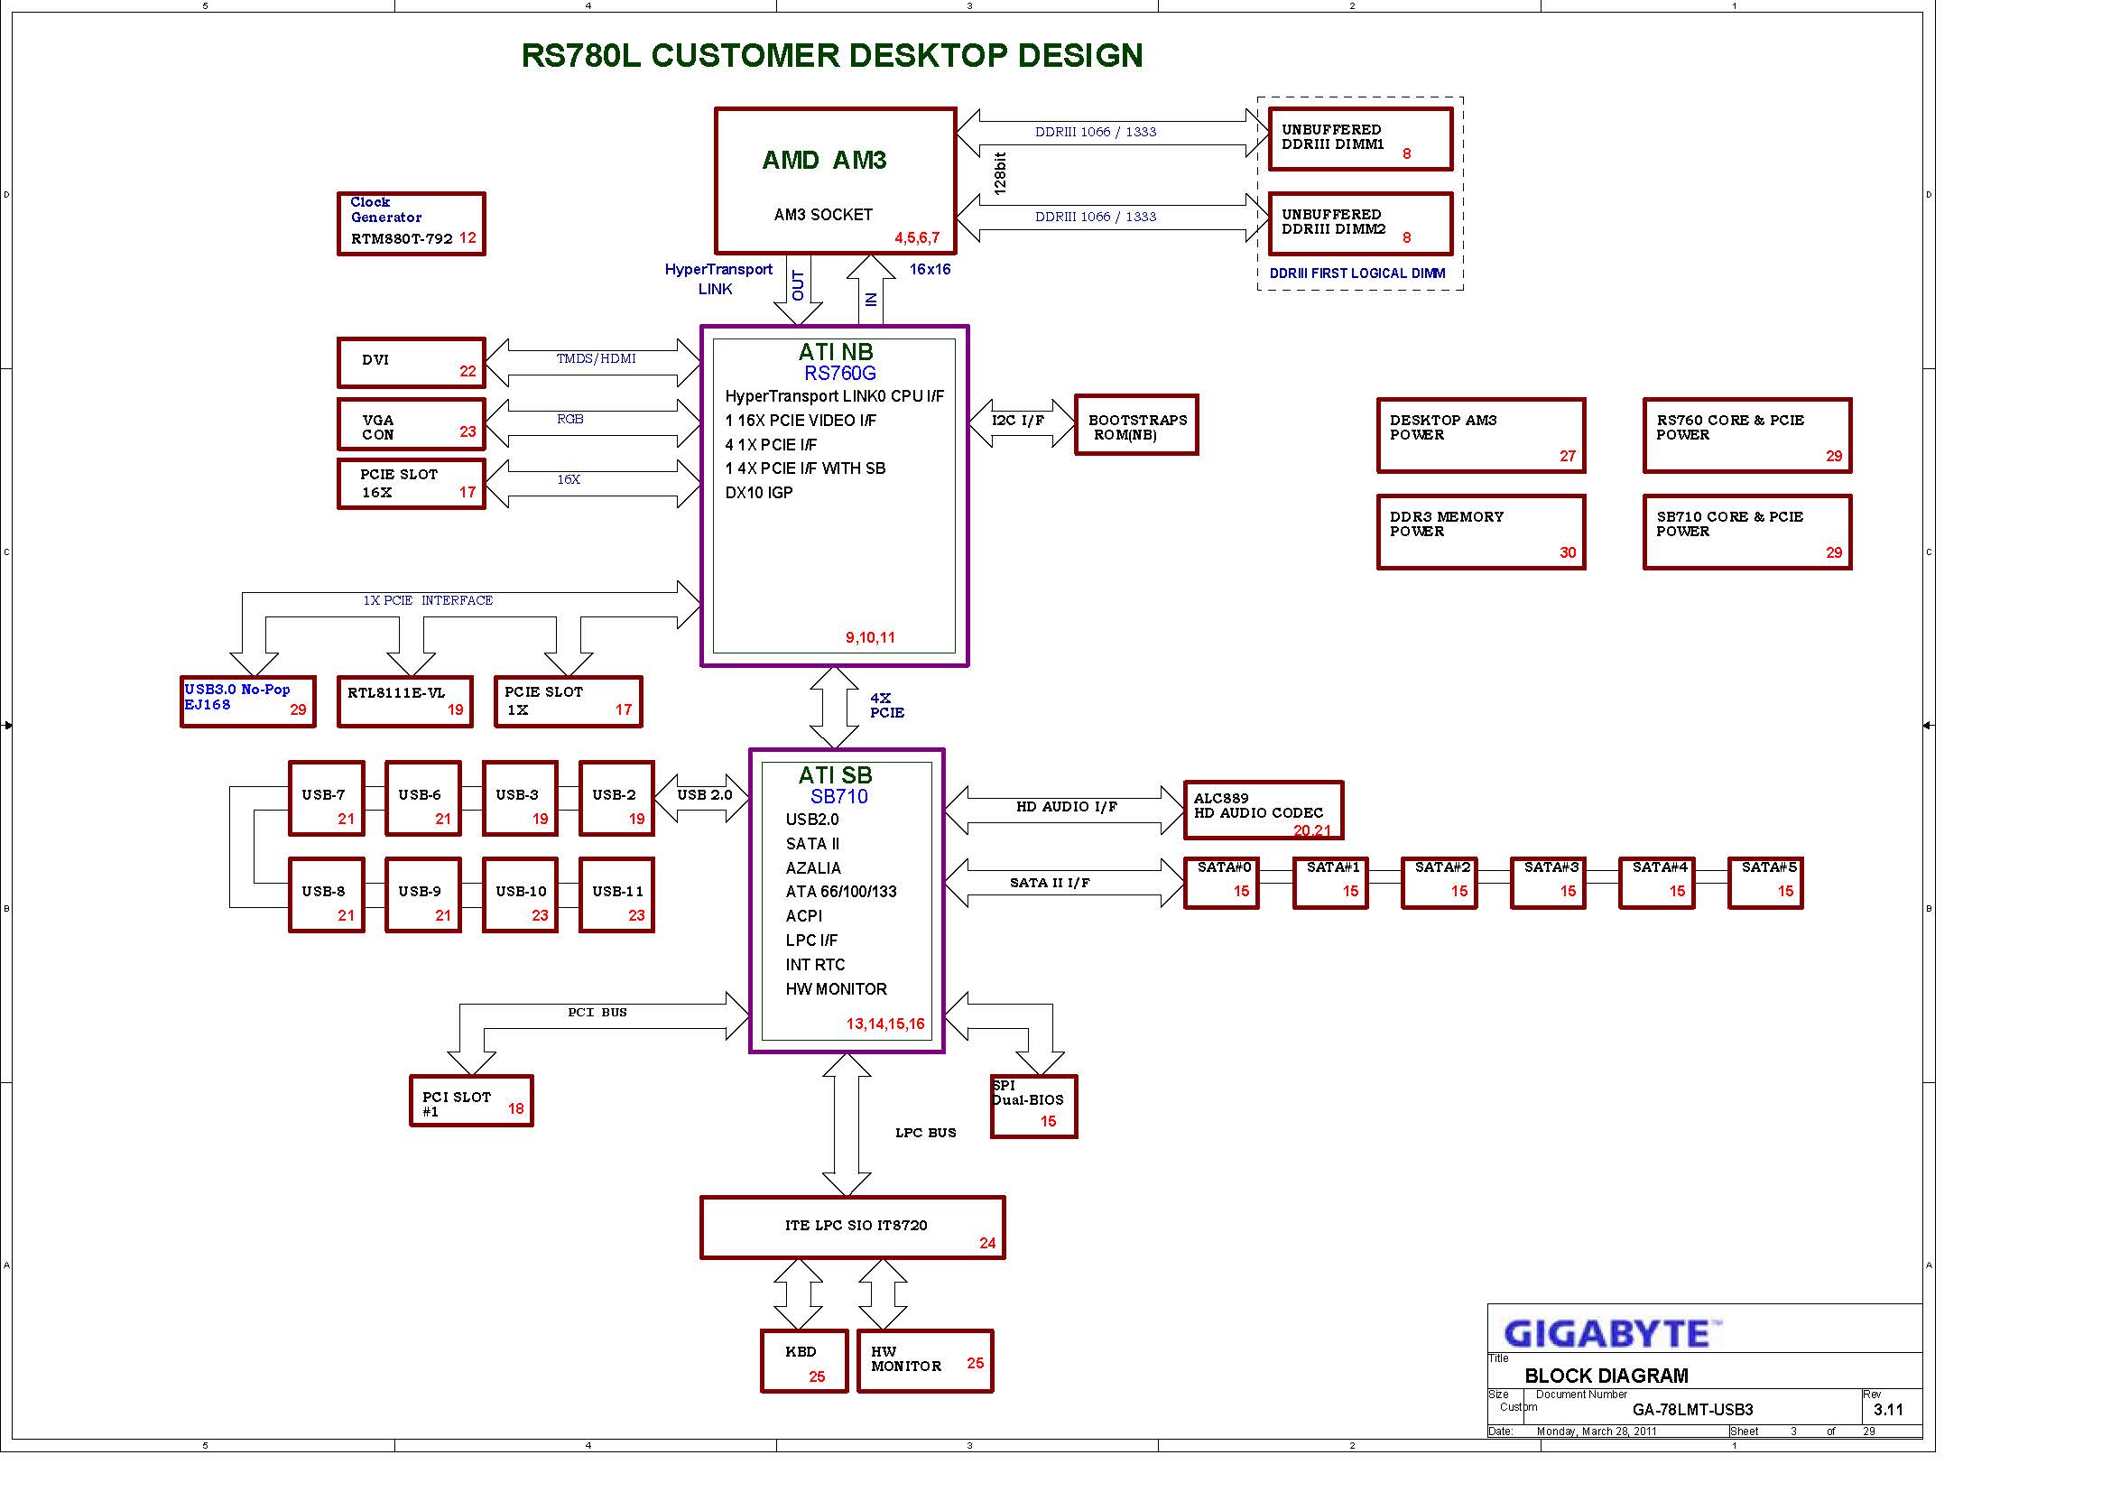Click the PCIE SLOT 16X block
This screenshot has height=1492, width=2111.
click(x=411, y=484)
